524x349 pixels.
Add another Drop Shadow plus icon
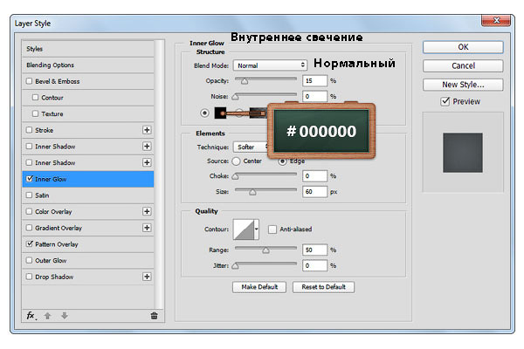click(x=147, y=277)
